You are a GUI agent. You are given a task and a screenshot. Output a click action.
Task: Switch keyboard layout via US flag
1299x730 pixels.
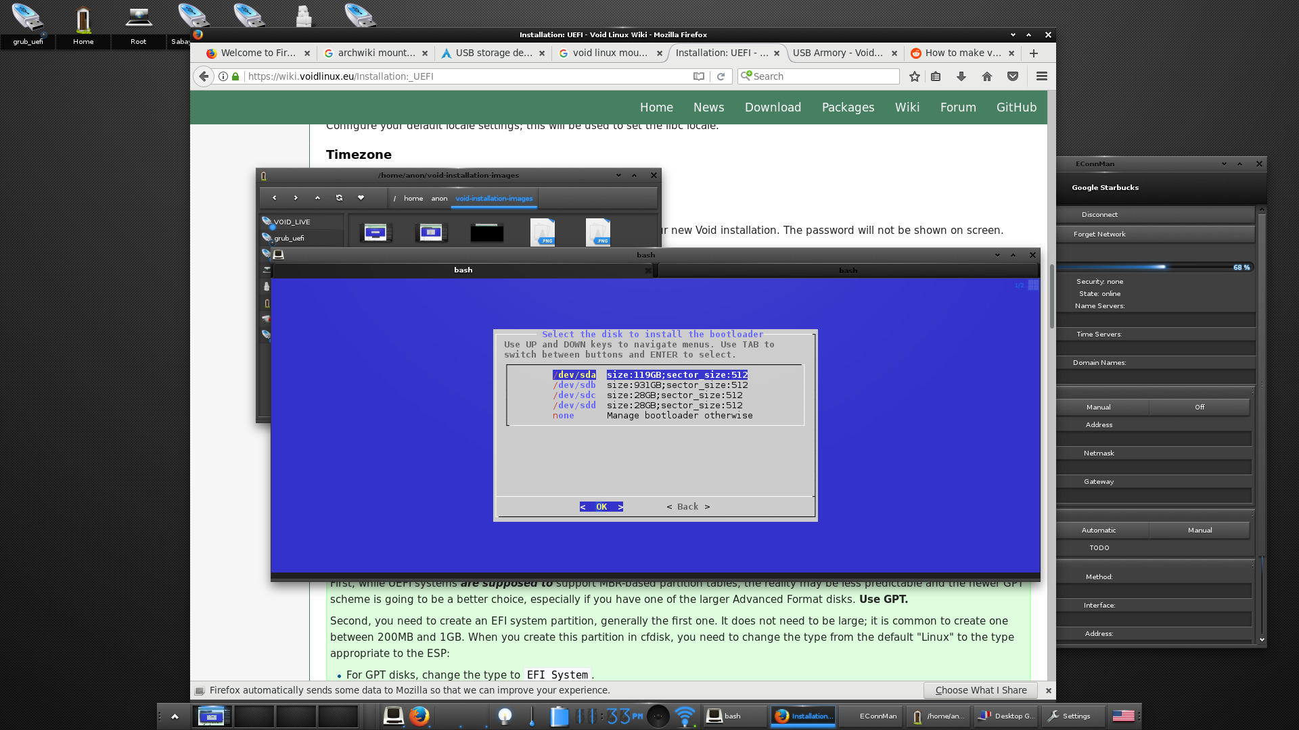pyautogui.click(x=1123, y=716)
